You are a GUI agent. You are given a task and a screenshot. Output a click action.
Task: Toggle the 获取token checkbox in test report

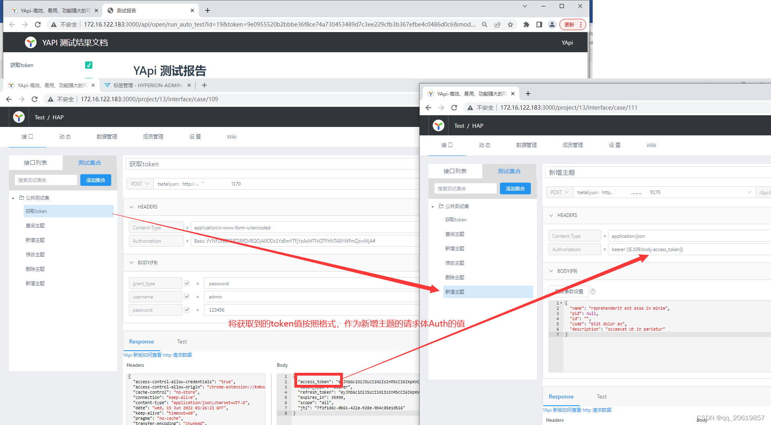tap(89, 65)
